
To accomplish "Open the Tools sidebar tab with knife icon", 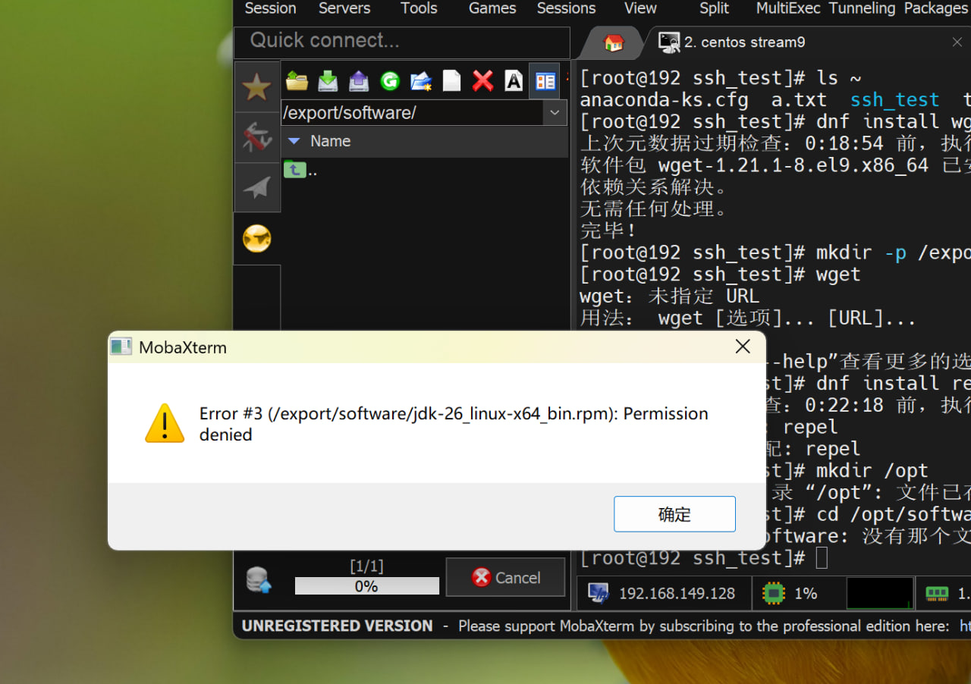I will (257, 137).
